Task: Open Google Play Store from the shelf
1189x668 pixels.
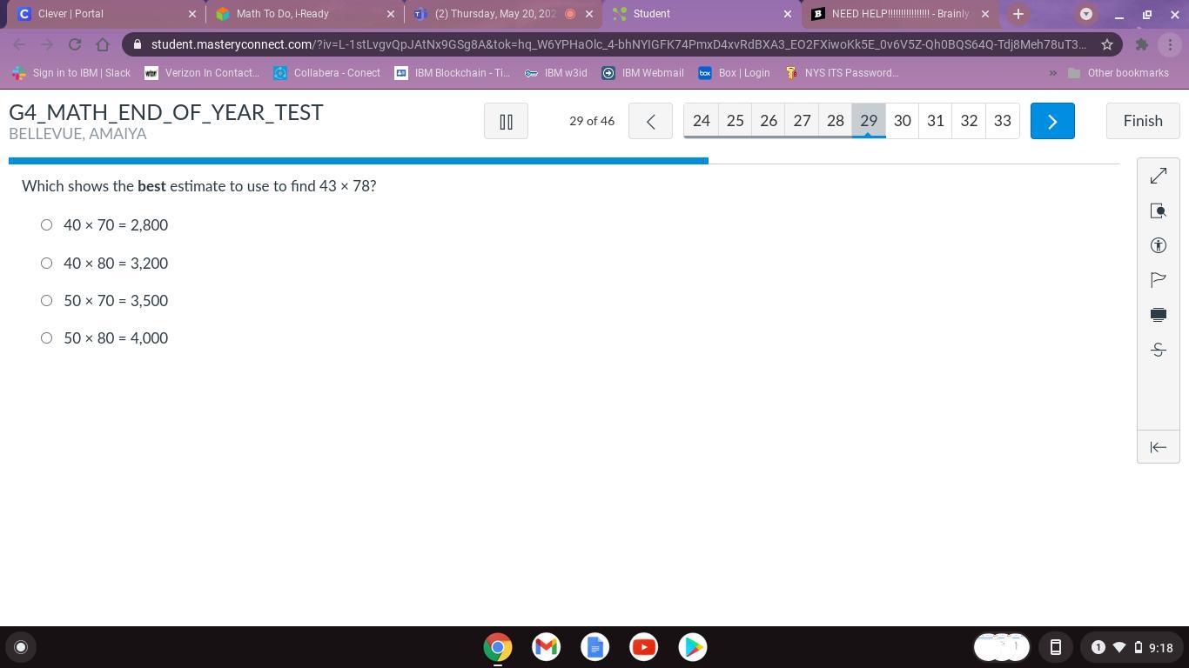Action: pyautogui.click(x=693, y=647)
